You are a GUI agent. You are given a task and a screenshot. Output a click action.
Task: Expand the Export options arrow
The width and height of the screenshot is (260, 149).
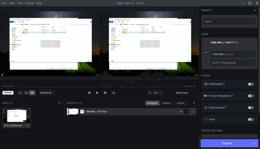click(255, 143)
